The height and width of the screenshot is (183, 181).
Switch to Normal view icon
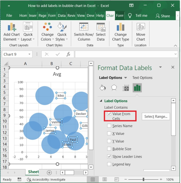click(93, 179)
